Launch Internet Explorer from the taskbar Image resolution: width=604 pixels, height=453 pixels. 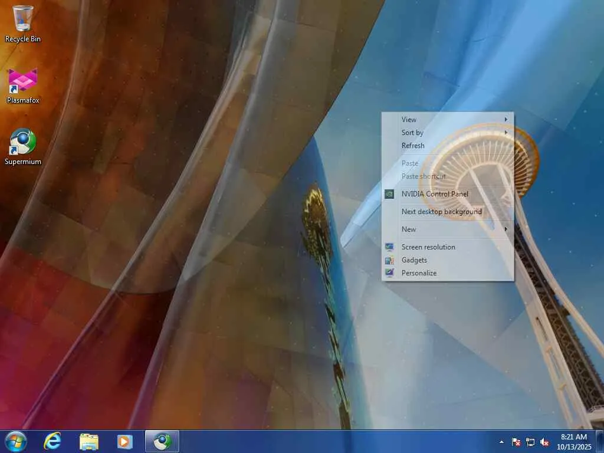52,441
